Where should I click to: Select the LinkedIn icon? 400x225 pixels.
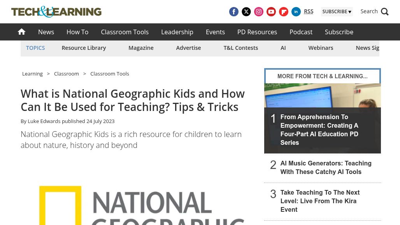point(296,12)
